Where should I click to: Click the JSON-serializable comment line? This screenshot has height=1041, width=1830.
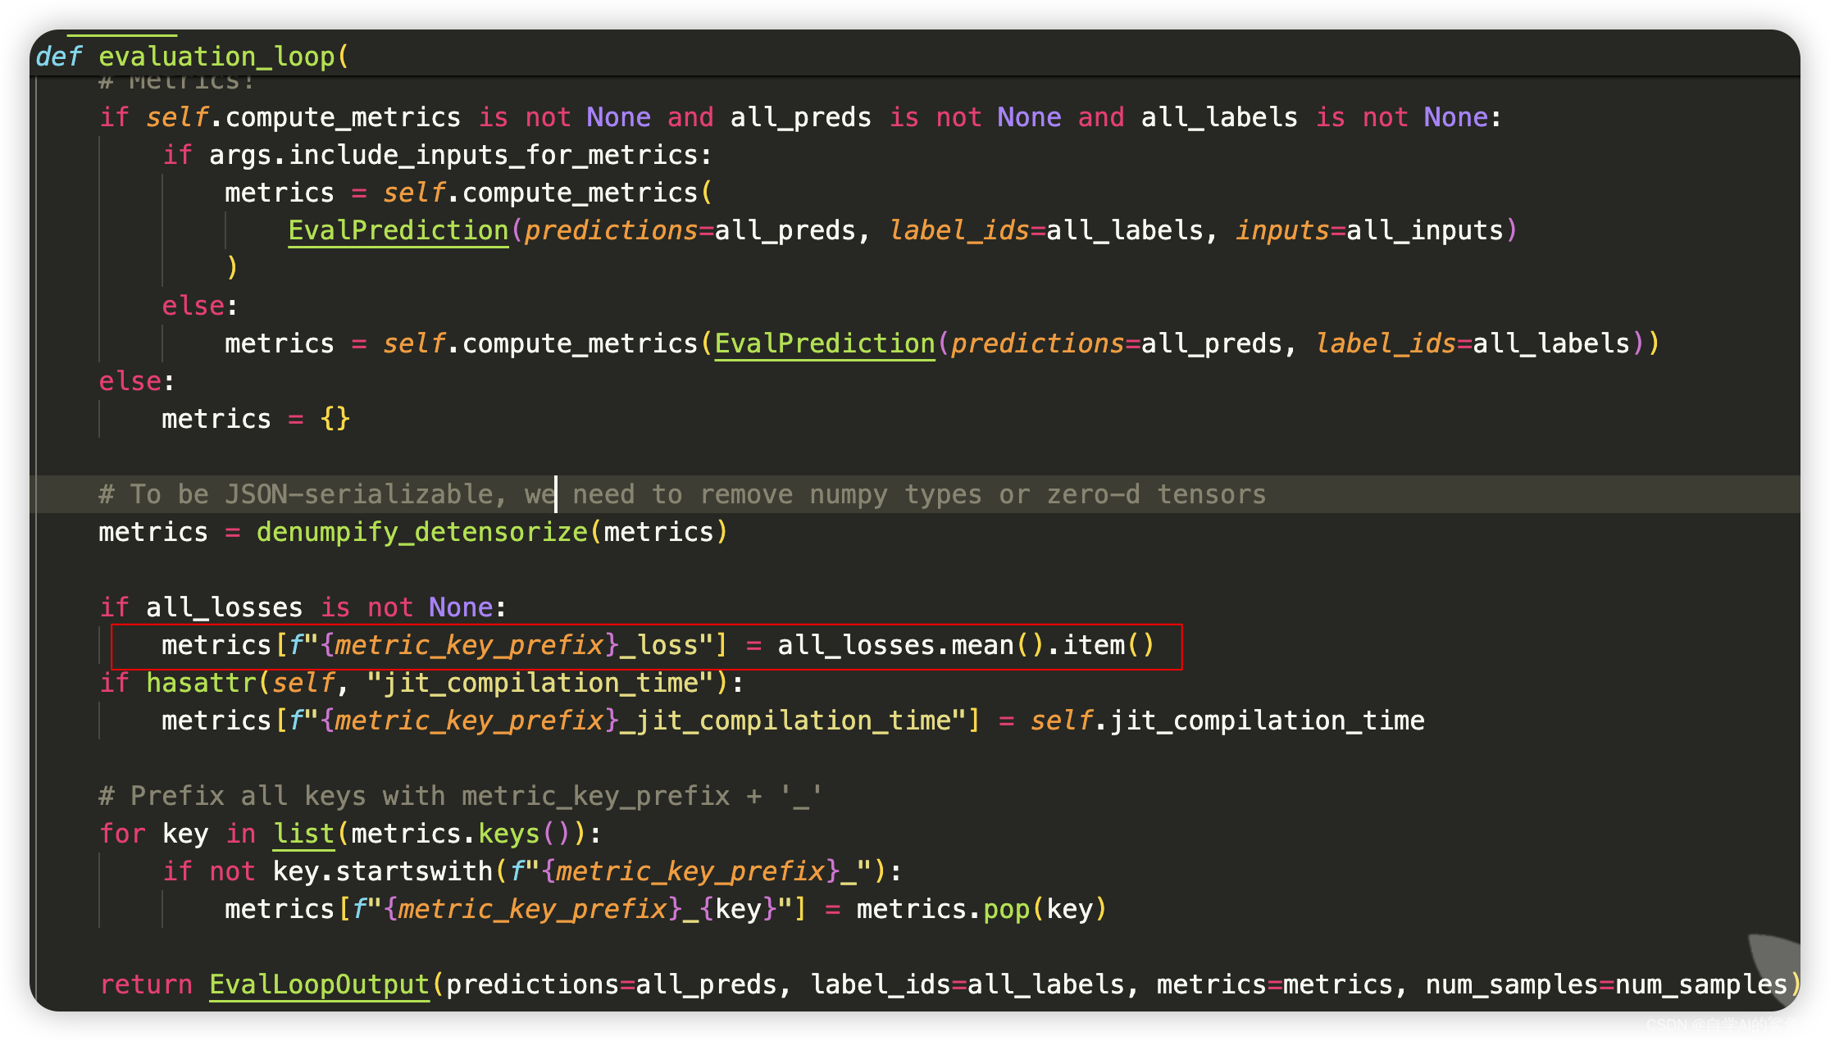[681, 494]
